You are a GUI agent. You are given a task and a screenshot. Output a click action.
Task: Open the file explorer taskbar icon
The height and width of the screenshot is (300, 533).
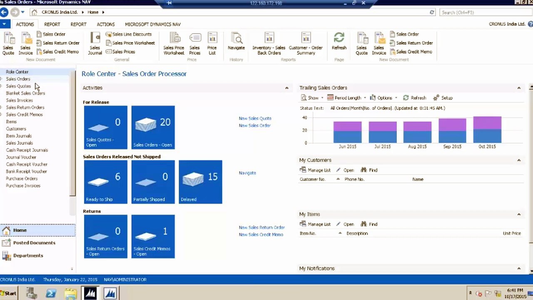coord(70,293)
